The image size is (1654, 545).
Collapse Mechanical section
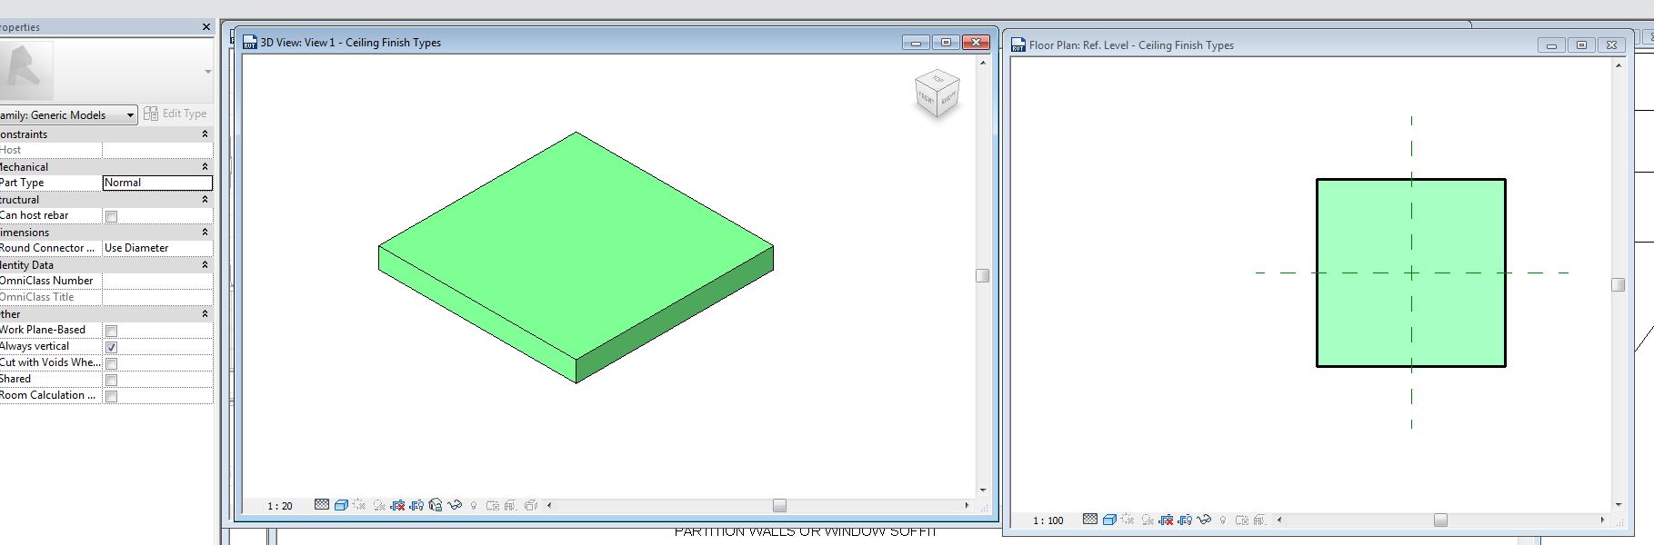point(205,166)
